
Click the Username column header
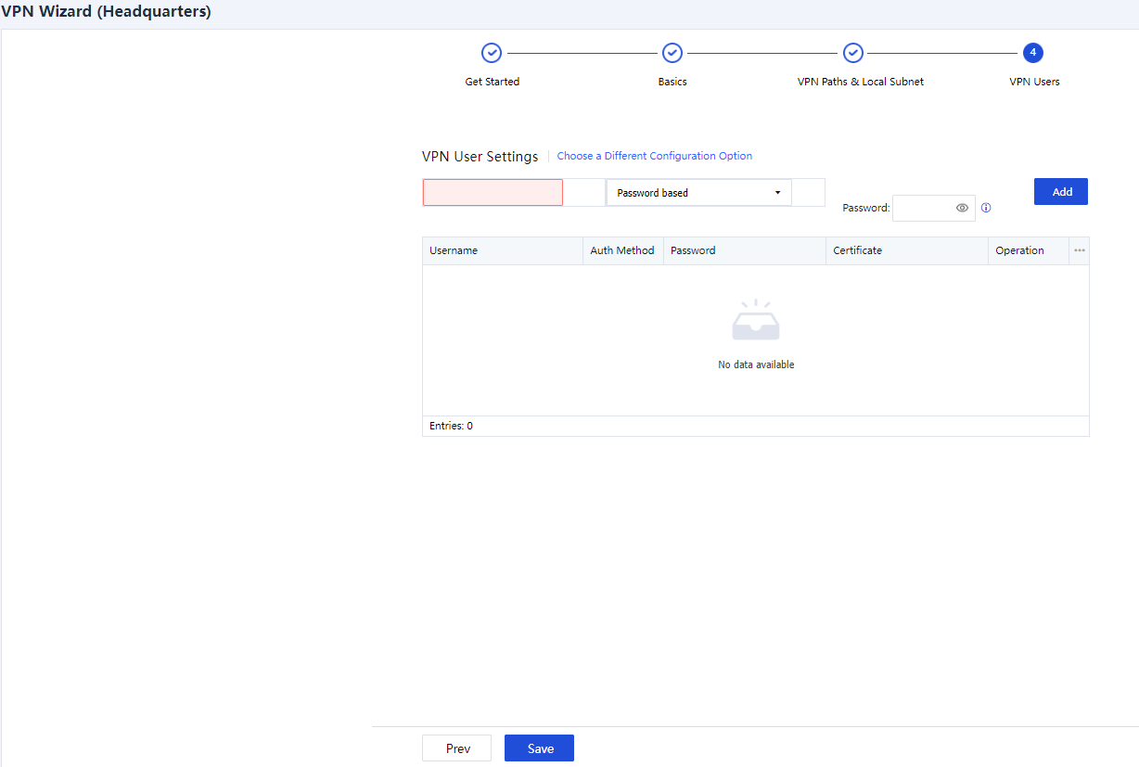click(454, 250)
